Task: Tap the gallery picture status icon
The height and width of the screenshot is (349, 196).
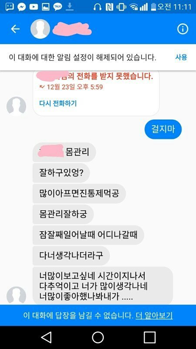Action: pyautogui.click(x=46, y=7)
